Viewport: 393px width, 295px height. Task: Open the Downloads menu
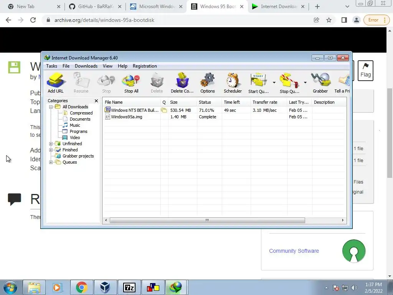86,66
